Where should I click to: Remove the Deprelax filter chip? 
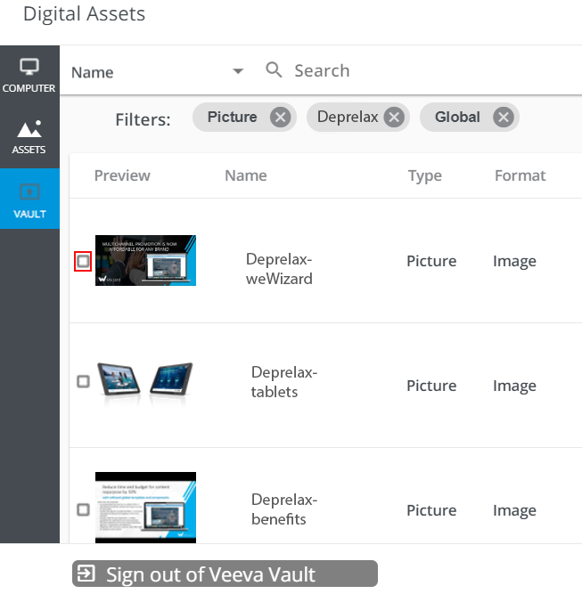point(395,118)
